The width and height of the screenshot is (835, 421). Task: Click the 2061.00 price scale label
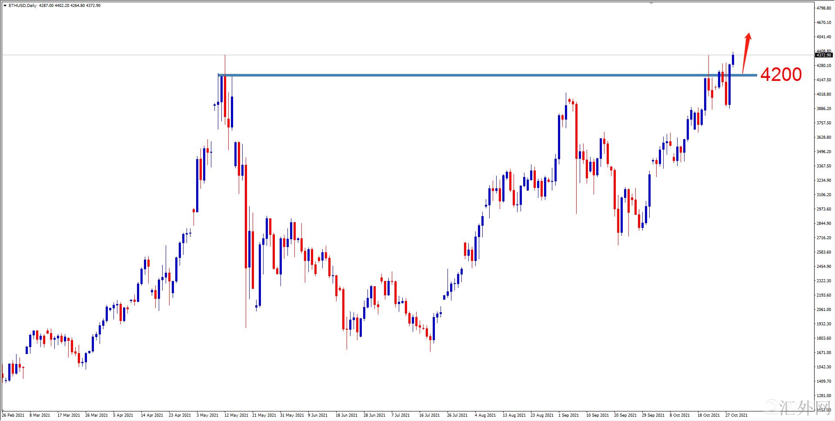coord(824,310)
